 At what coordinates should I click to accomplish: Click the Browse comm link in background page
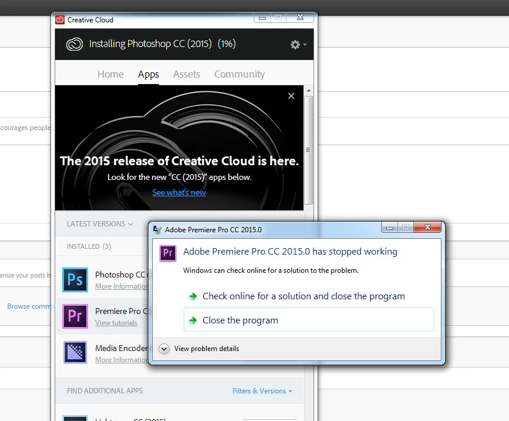pyautogui.click(x=29, y=306)
